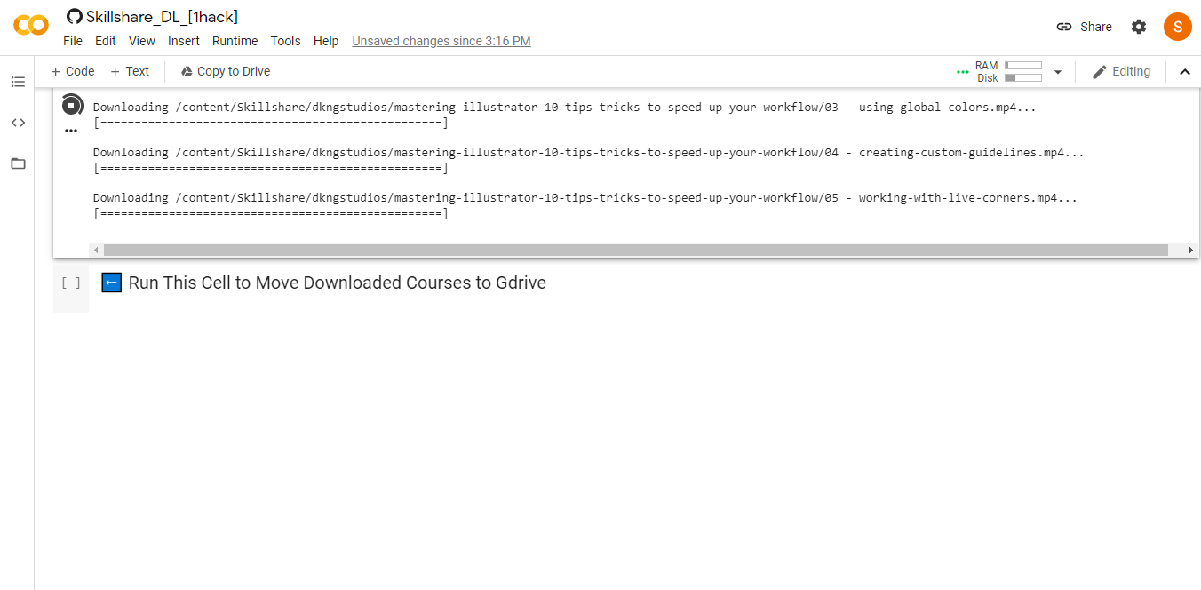Open the Files folder sidebar icon

18,163
